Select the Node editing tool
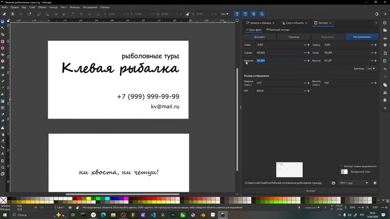Image resolution: width=390 pixels, height=219 pixels. 2,28
